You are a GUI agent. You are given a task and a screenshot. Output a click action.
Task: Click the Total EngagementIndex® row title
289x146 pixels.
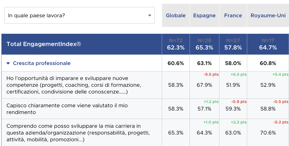pos(44,44)
